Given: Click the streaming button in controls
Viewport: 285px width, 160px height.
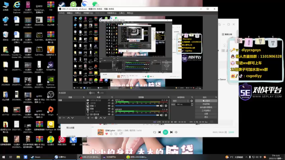Looking at the screenshot, I should [206, 101].
